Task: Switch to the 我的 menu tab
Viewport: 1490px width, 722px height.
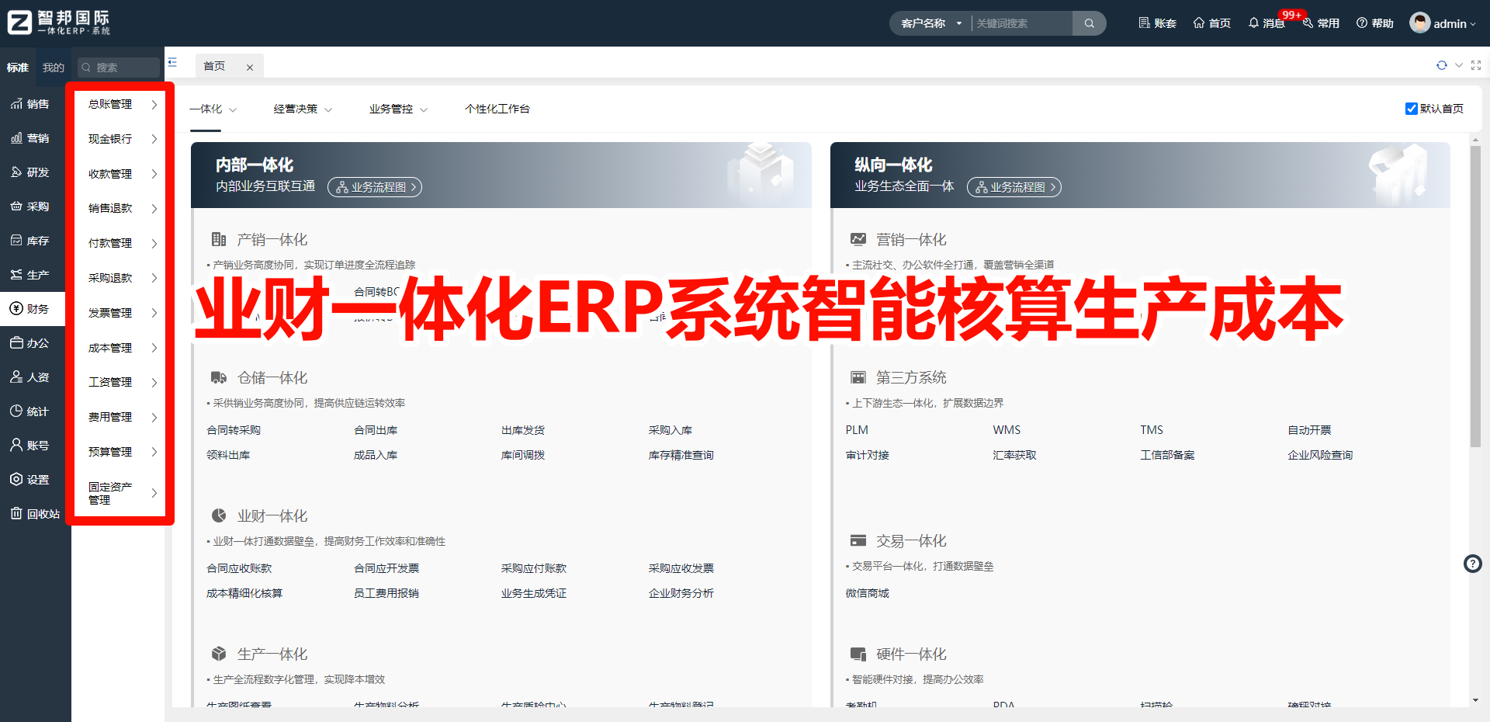Action: click(x=54, y=68)
